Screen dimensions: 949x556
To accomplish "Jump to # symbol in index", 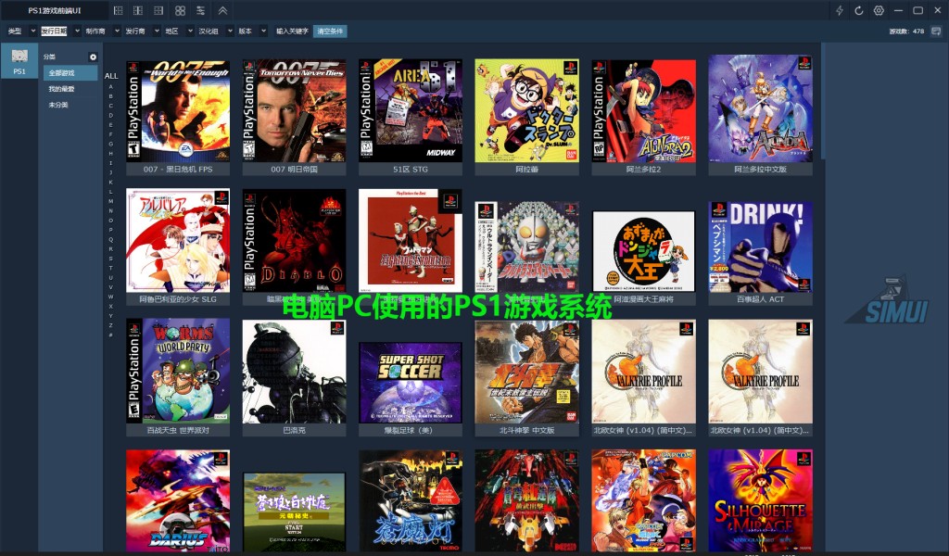I will [111, 335].
